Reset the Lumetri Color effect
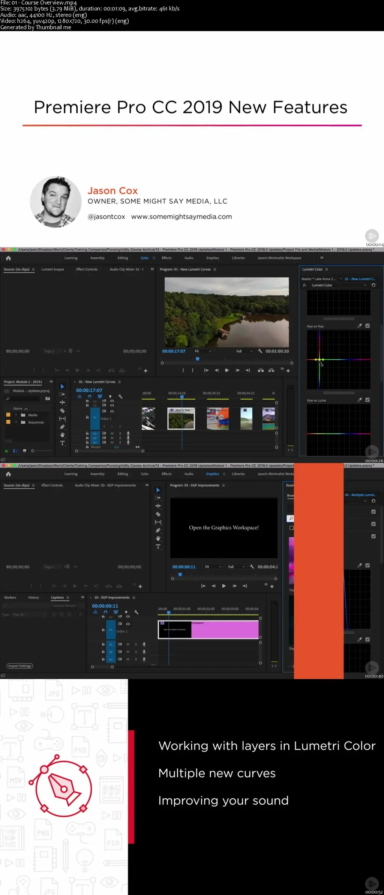 pos(373,285)
